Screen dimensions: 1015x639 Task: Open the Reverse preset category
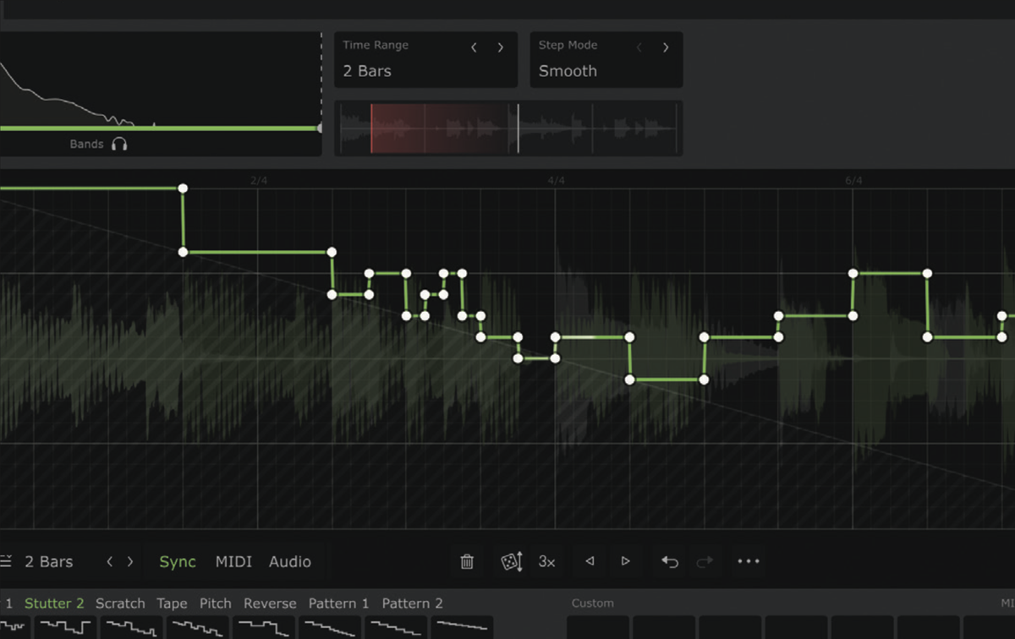270,603
